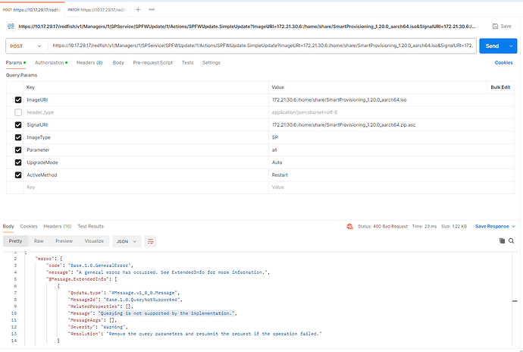Expand the JSON format dropdown
This screenshot has height=352, width=523.
125,240
